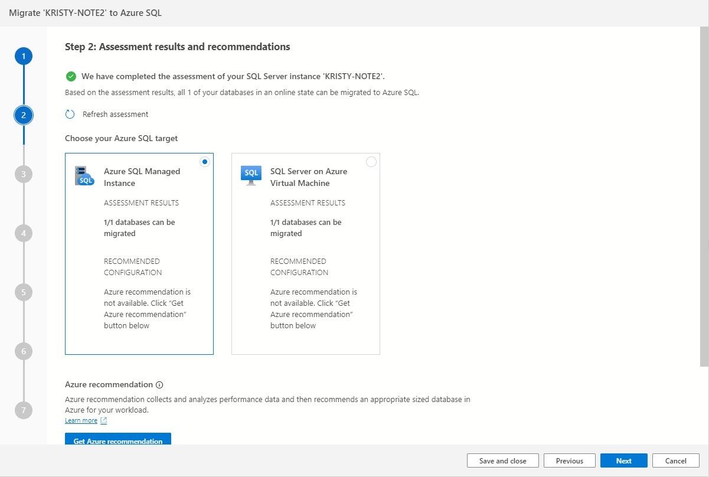Click the Migrate 'KRISTY-NOTE2' to Azure SQL title
709x477 pixels.
coord(86,12)
